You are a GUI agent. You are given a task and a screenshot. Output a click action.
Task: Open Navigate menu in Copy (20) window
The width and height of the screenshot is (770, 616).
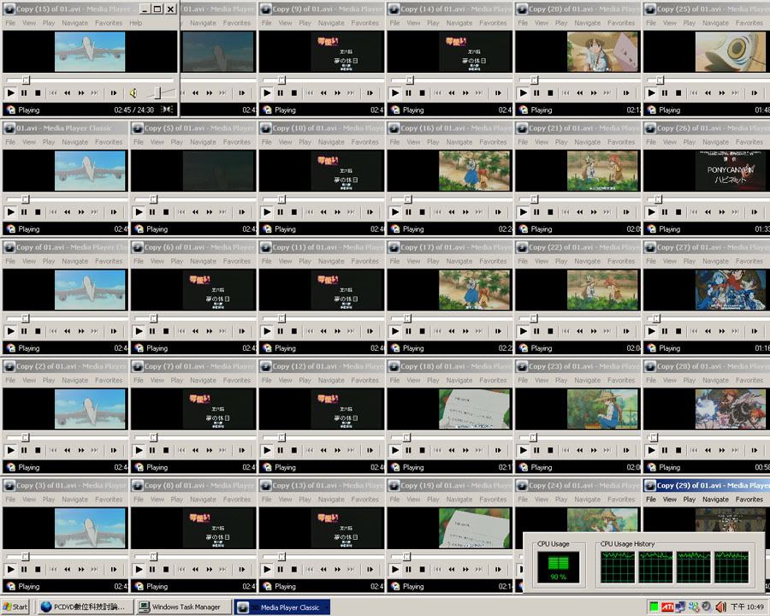pyautogui.click(x=587, y=23)
